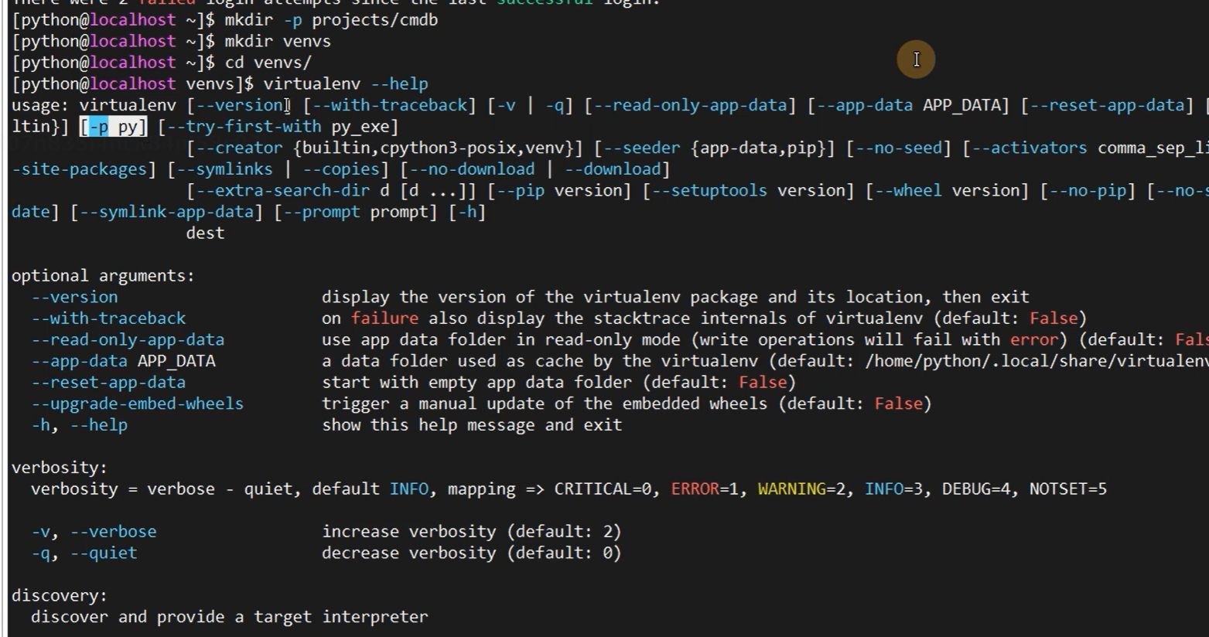Click the "optional arguments:" section heading

[x=103, y=276]
